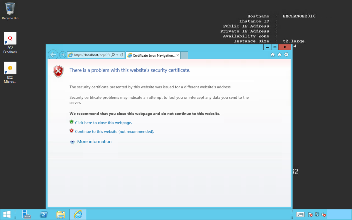Open the Tools gear icon
This screenshot has height=220, width=352.
pos(286,55)
